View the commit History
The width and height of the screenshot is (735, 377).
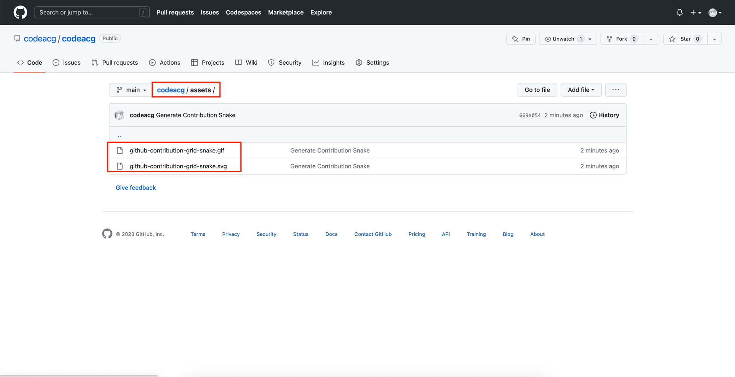coord(604,115)
